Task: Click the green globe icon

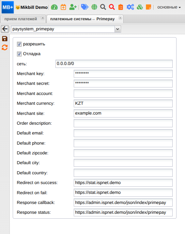Action: pos(94,7)
